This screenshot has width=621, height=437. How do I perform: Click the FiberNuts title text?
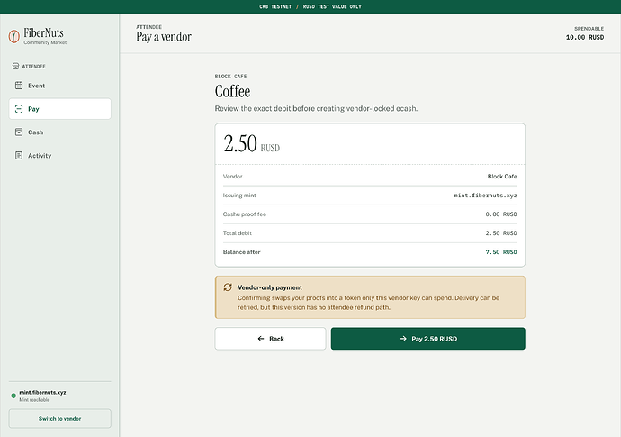point(43,33)
